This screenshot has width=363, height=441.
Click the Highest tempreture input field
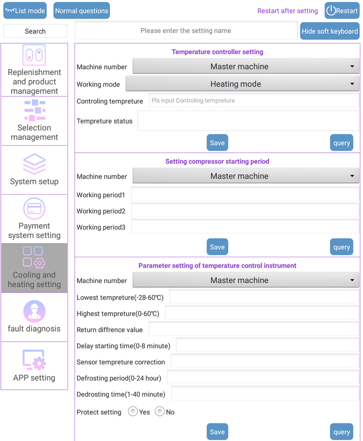pos(262,313)
